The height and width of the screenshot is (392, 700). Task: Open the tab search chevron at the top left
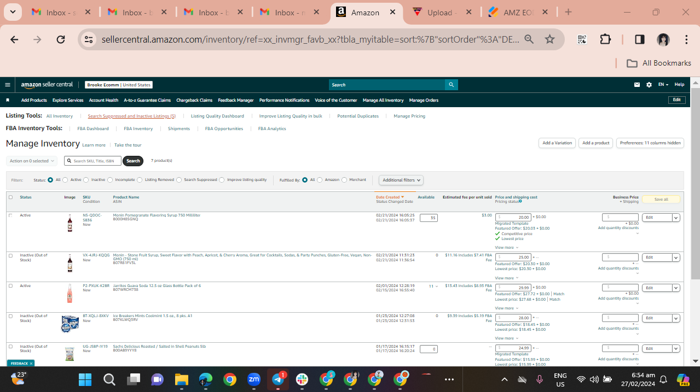(13, 12)
